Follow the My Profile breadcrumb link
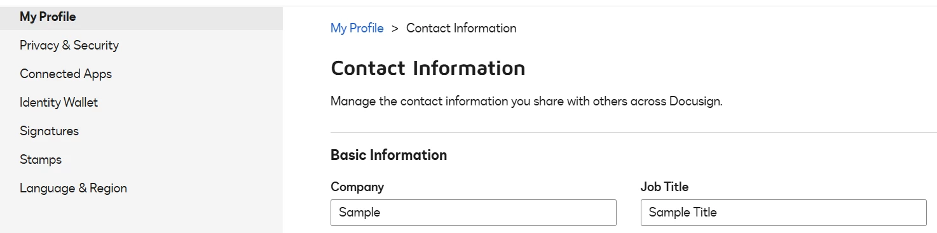This screenshot has width=937, height=233. click(x=357, y=28)
